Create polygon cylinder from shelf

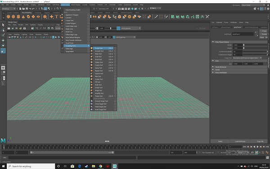point(18,17)
